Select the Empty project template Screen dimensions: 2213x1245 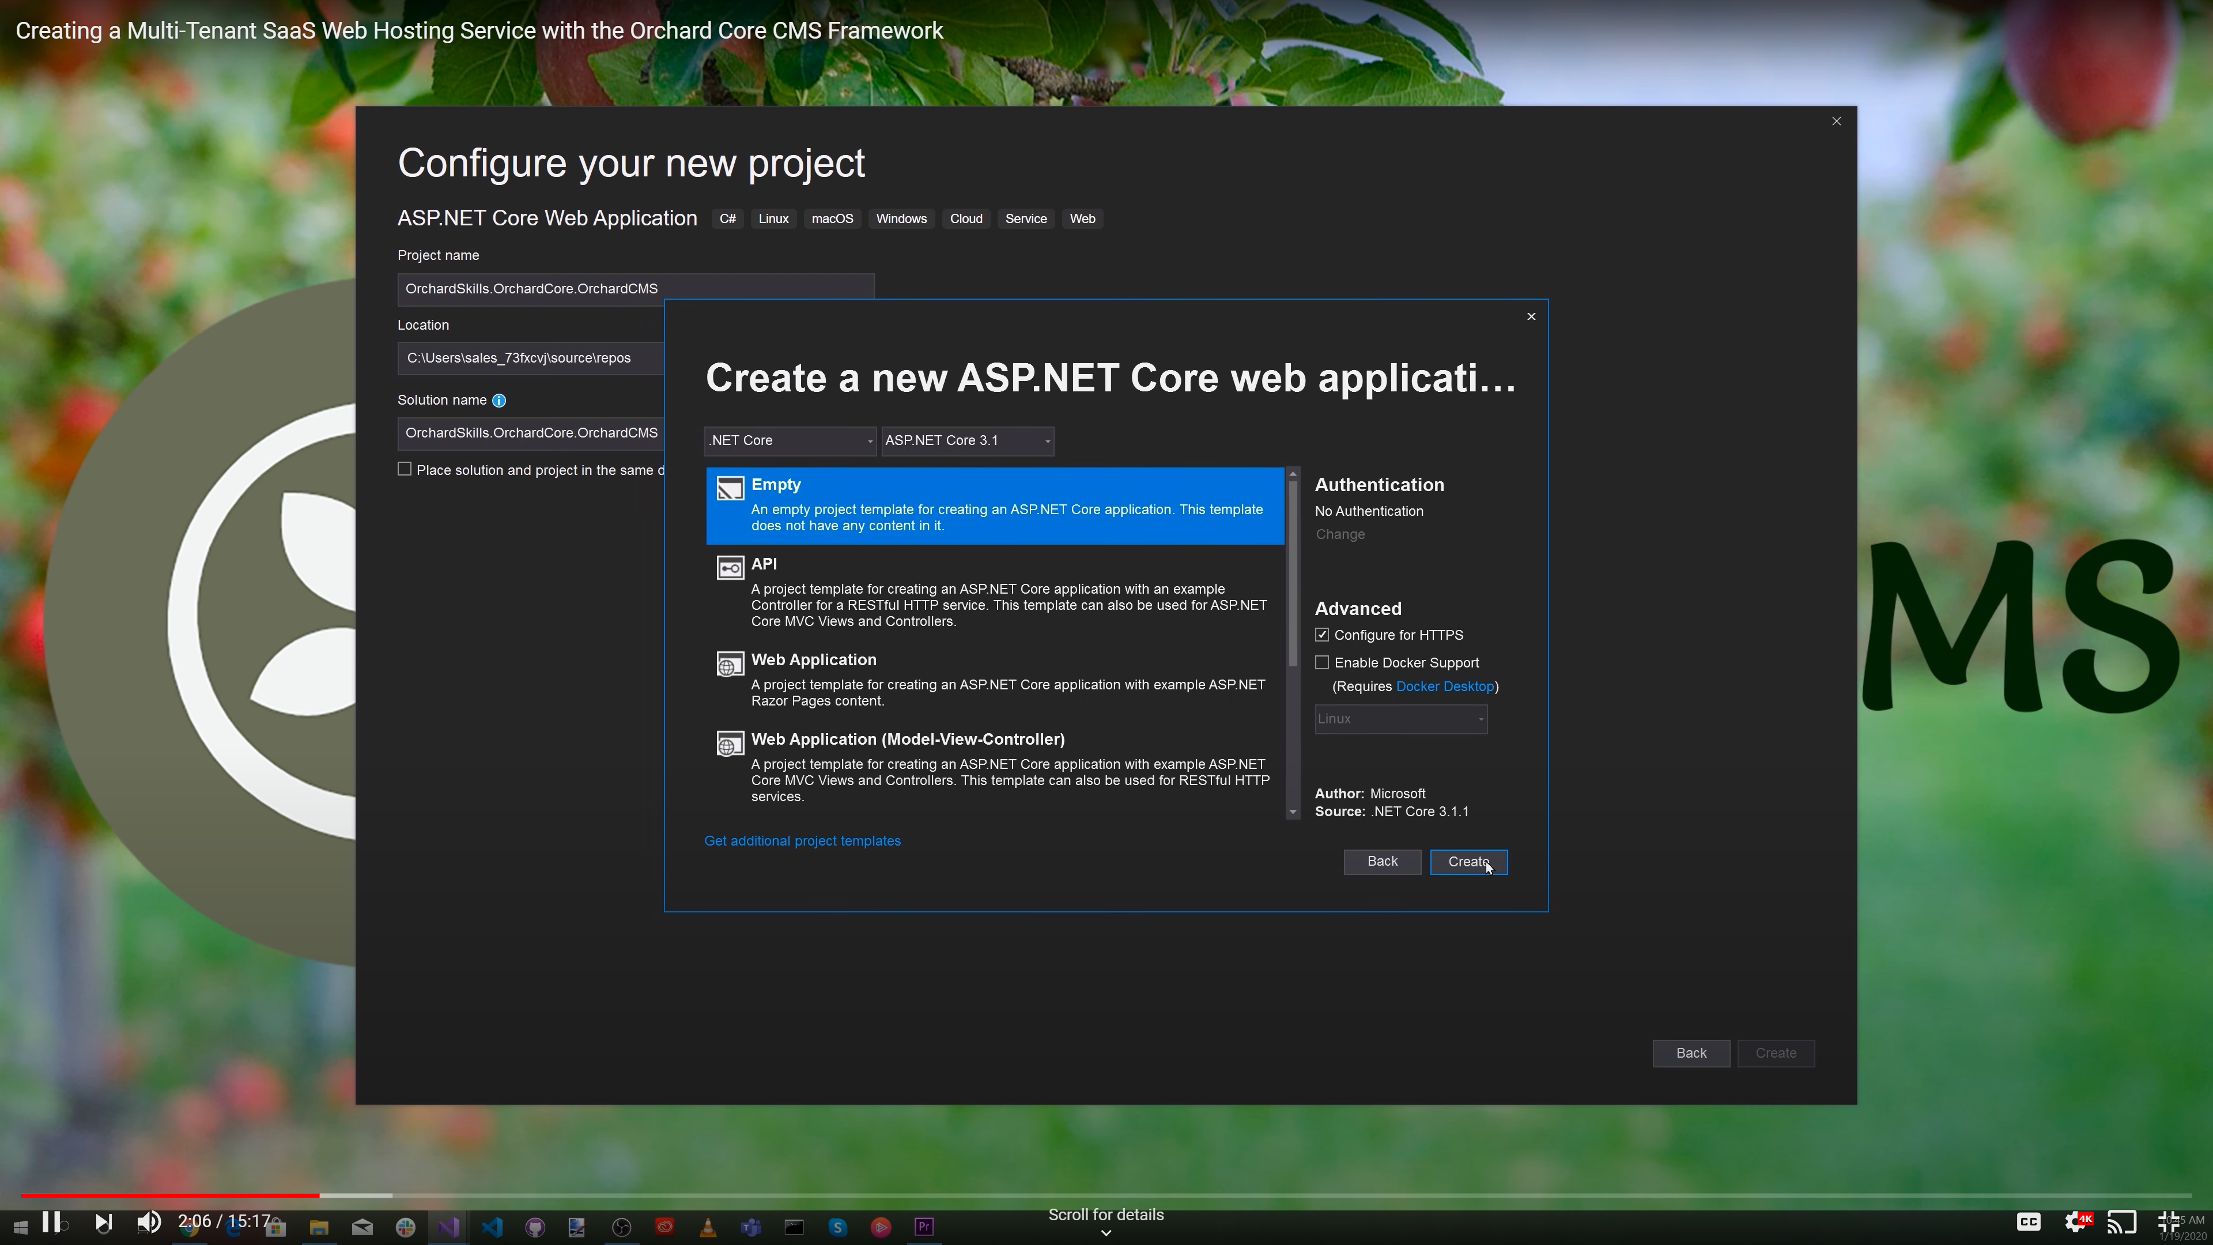(995, 506)
